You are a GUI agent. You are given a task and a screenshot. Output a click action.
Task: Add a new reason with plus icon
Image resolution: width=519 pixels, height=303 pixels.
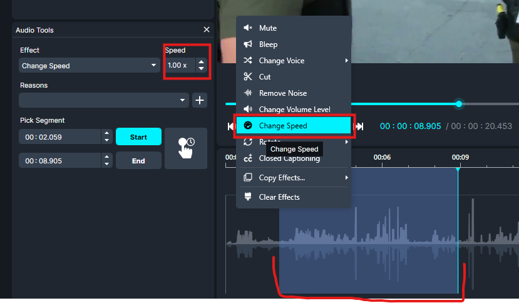(x=200, y=100)
